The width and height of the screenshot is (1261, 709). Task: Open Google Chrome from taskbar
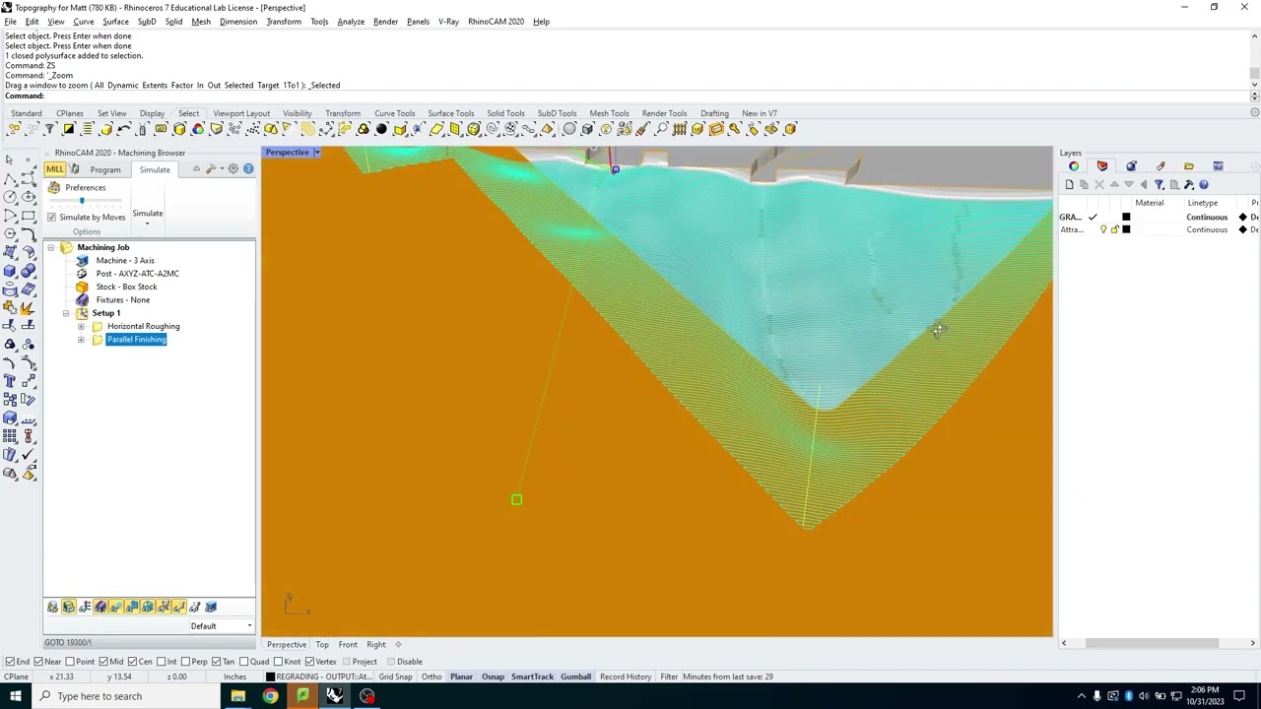(x=270, y=696)
